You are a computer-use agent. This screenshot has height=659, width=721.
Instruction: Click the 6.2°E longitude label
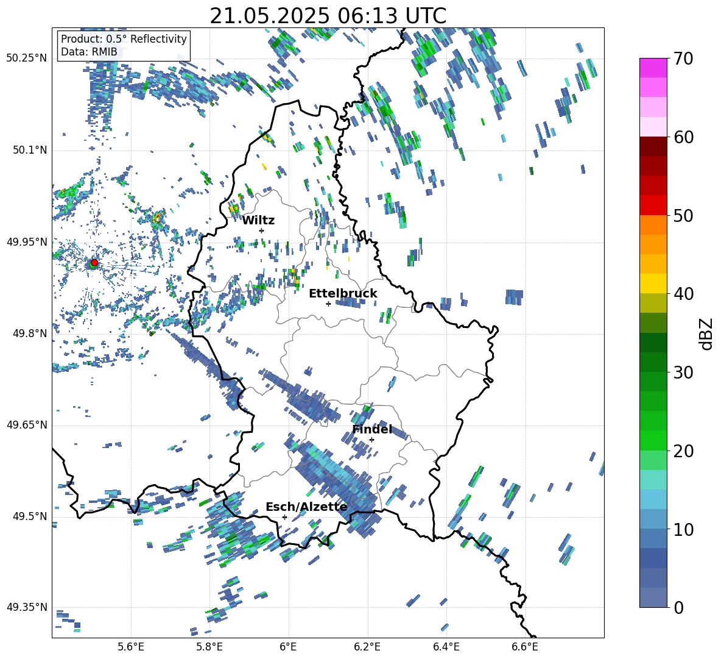coord(367,647)
